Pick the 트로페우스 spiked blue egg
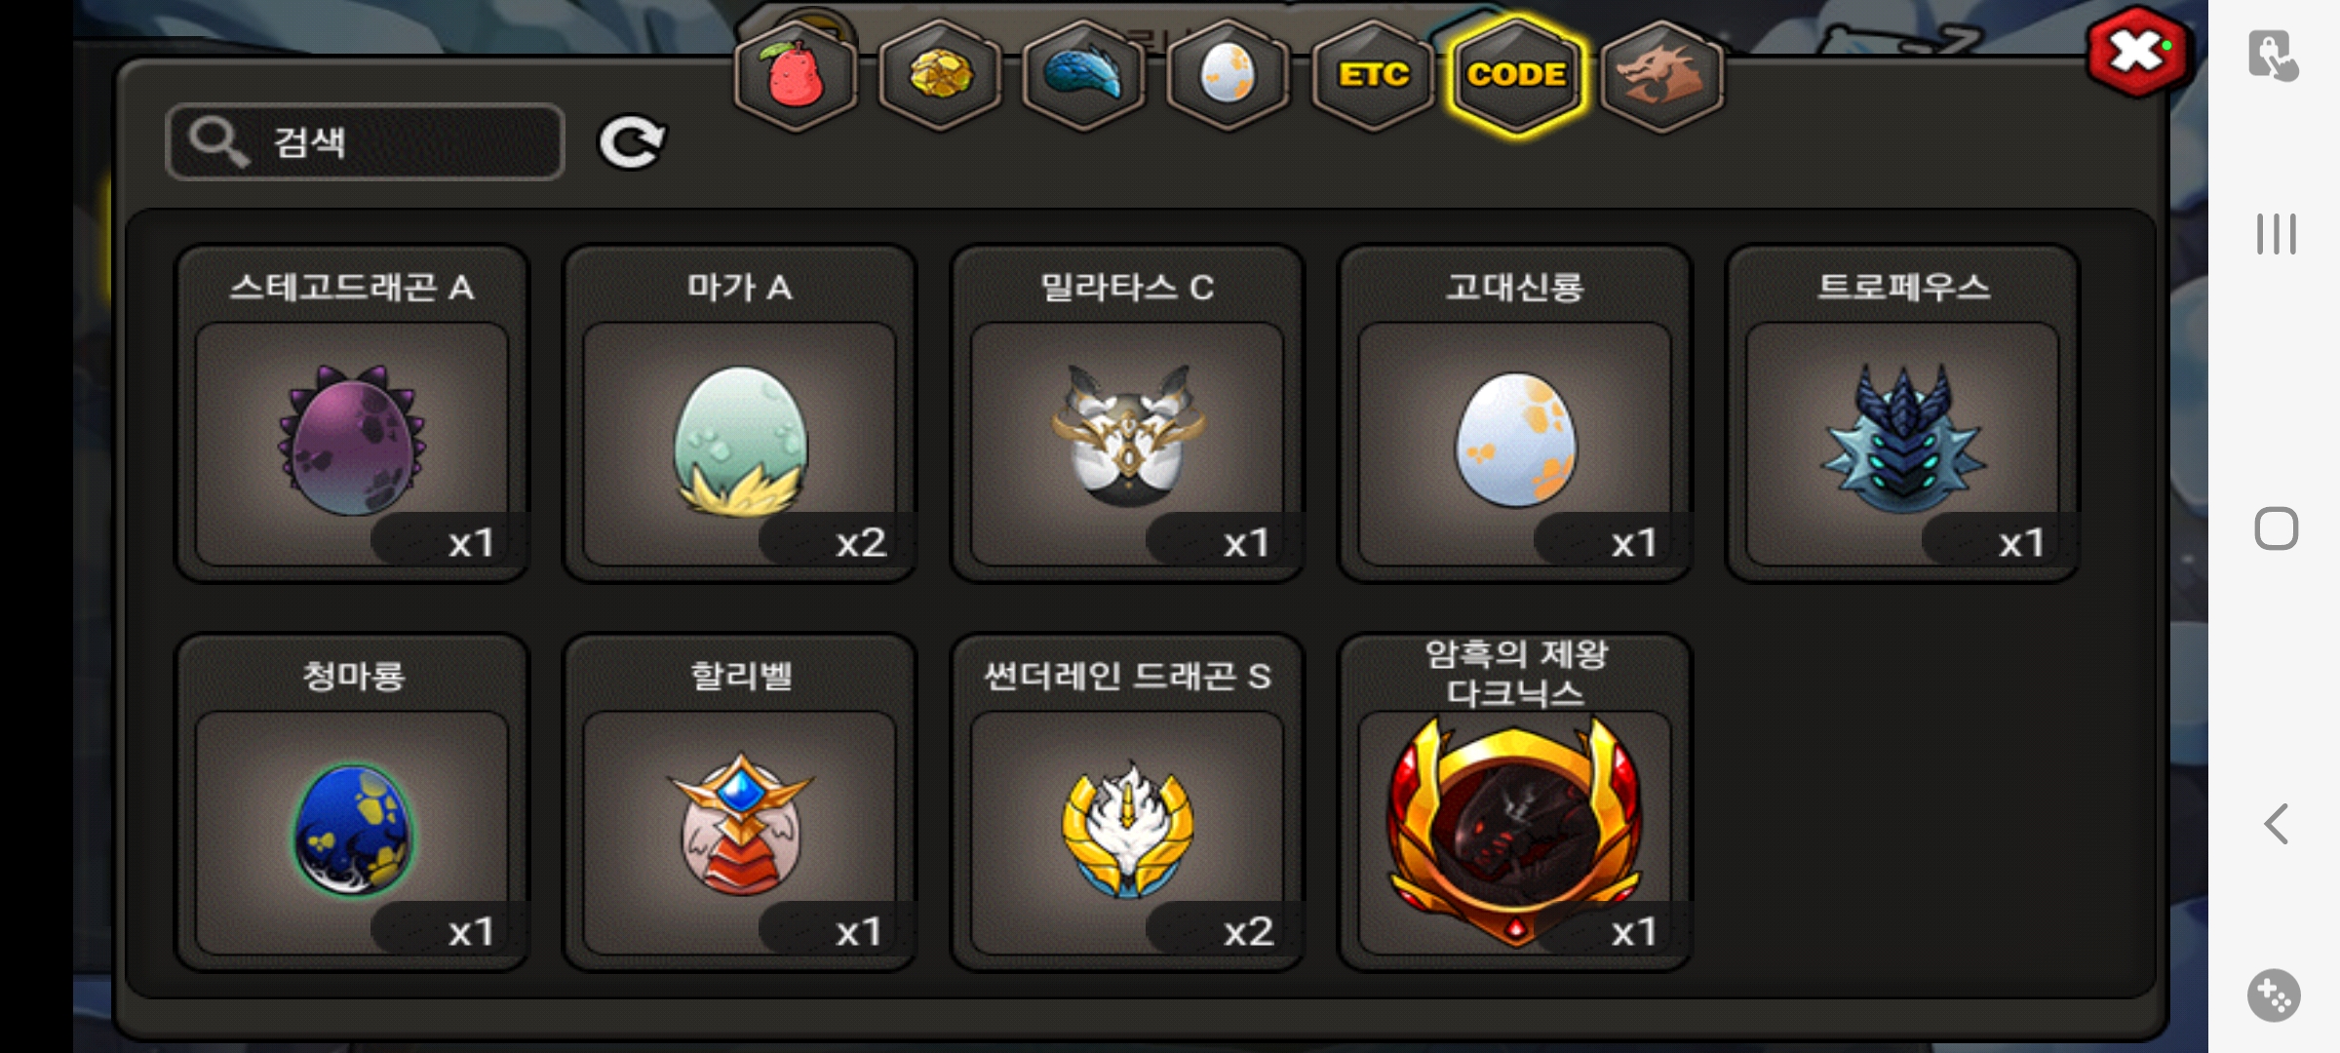This screenshot has width=2340, height=1053. pyautogui.click(x=1902, y=413)
